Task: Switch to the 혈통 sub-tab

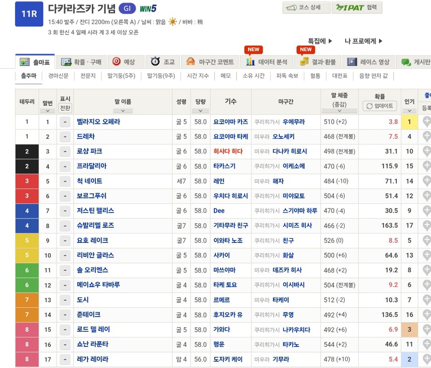Action: click(x=314, y=76)
